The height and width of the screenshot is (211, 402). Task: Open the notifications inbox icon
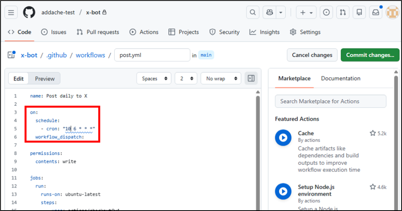pyautogui.click(x=376, y=13)
